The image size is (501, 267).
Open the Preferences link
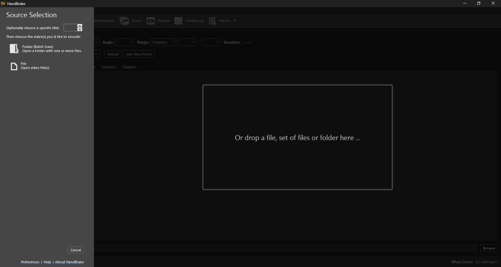point(30,262)
